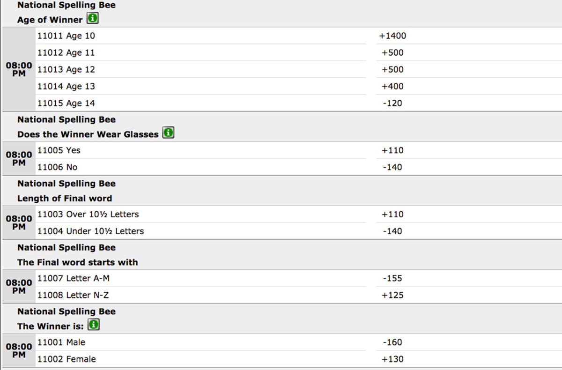Viewport: 562px width, 370px height.
Task: Pick the +500 odds for Age 11
Action: pyautogui.click(x=392, y=52)
